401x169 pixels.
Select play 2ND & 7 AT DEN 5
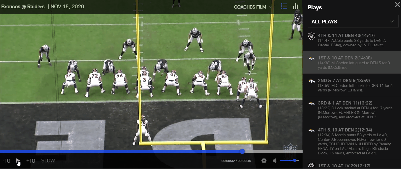click(352, 85)
